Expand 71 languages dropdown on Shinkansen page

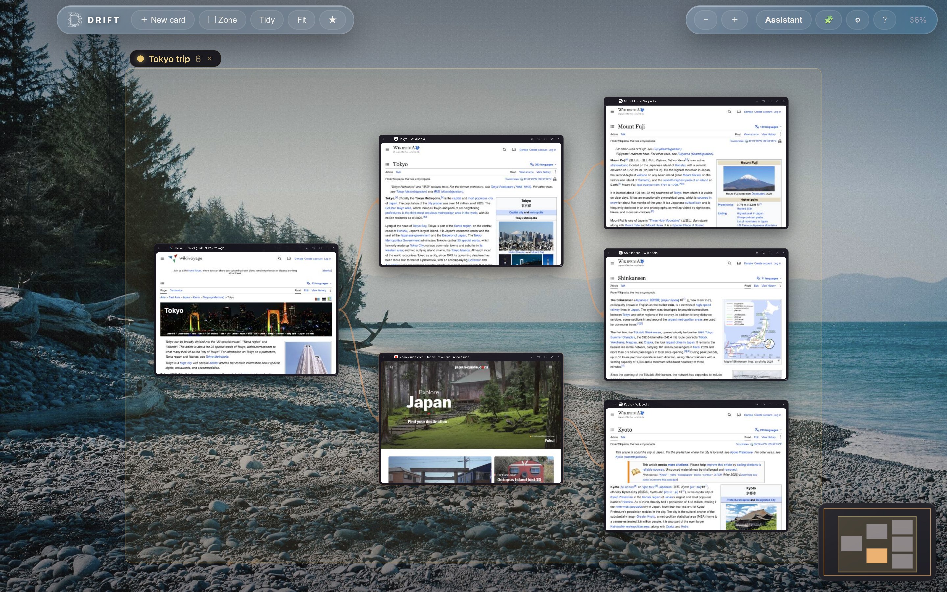point(769,278)
